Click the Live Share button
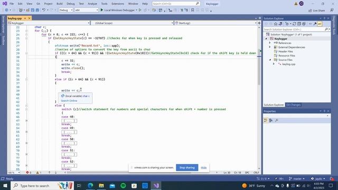 317,11
